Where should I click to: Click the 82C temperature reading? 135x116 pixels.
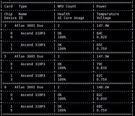(x=100, y=95)
